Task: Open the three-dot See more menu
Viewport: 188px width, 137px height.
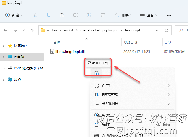Action: 169,15
